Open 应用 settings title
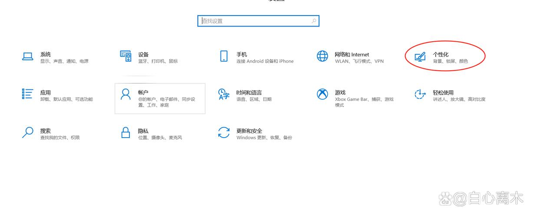The height and width of the screenshot is (217, 534). 46,92
